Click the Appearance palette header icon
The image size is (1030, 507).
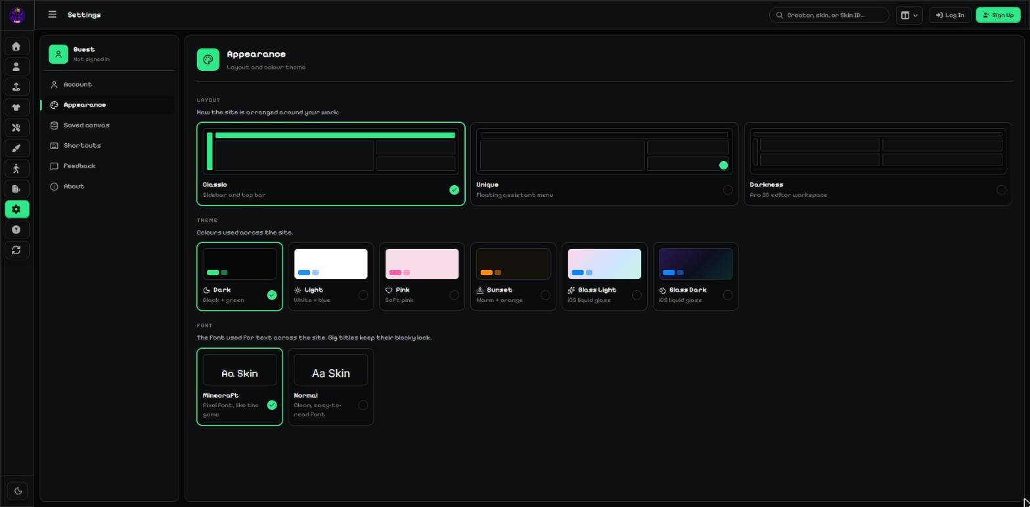(208, 60)
